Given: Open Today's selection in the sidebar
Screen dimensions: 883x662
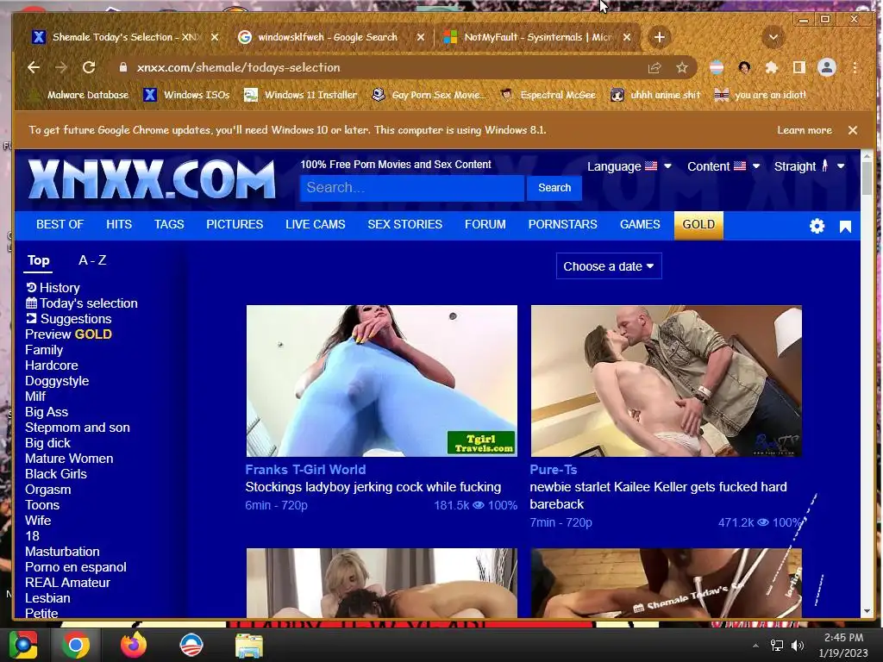Looking at the screenshot, I should (82, 303).
